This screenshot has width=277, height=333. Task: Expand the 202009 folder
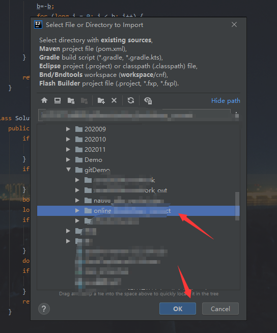[x=68, y=129]
